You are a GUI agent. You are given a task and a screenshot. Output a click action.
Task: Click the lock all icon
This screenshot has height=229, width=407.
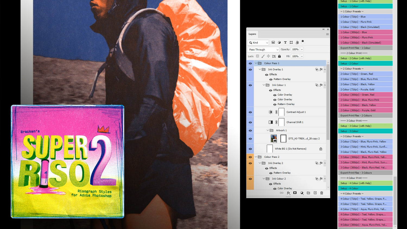point(279,56)
